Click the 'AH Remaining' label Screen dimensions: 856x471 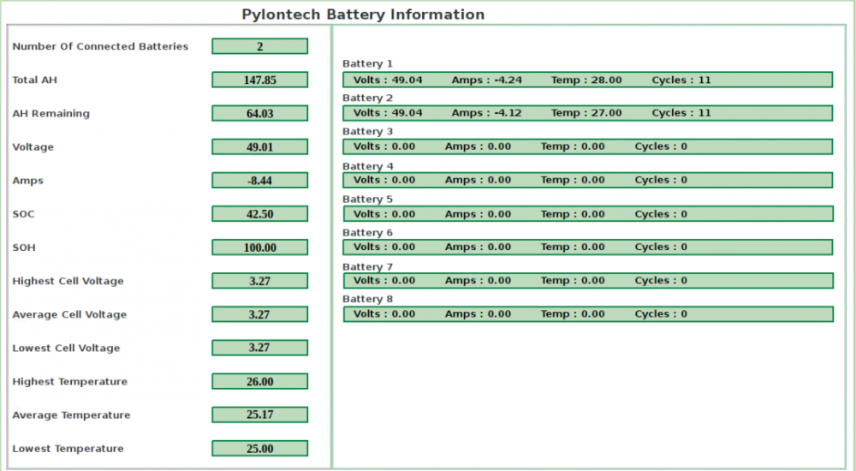coord(51,114)
